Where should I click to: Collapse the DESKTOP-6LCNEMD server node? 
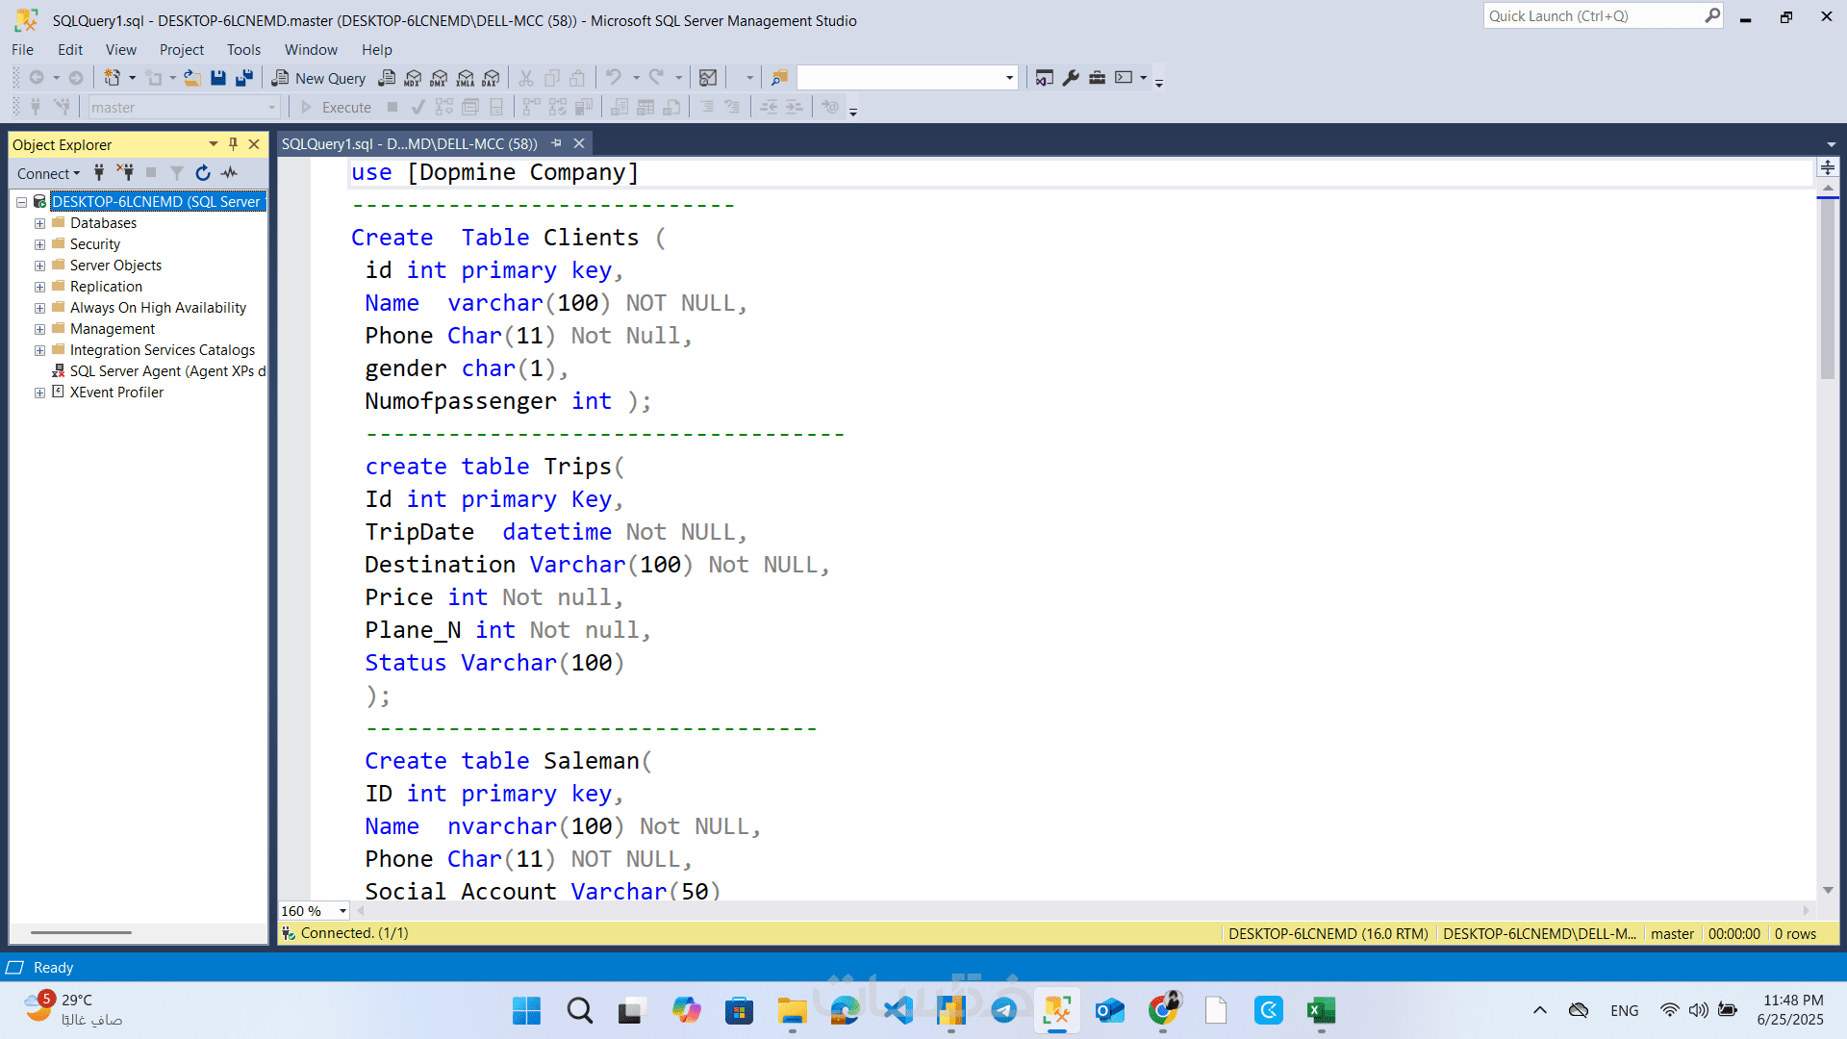21,202
